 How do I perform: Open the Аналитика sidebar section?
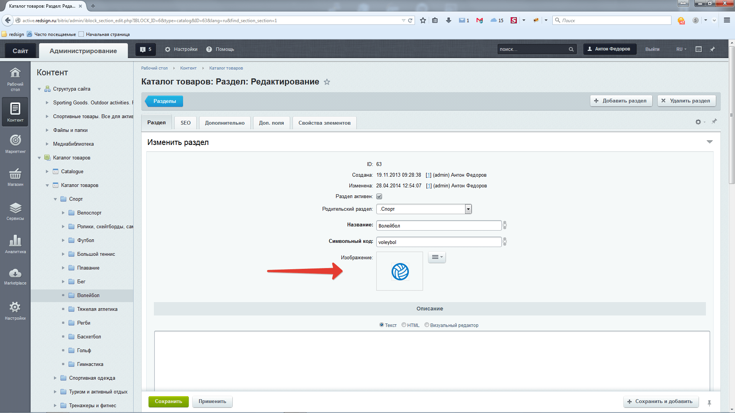point(15,244)
